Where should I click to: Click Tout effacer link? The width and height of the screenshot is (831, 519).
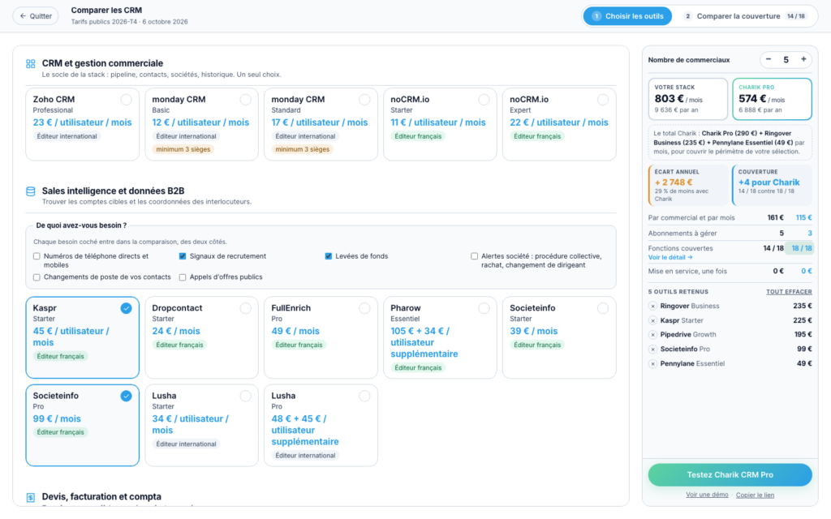coord(789,292)
